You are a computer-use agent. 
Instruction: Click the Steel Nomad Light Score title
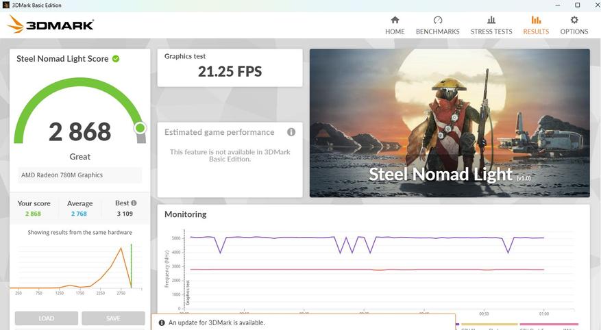62,59
